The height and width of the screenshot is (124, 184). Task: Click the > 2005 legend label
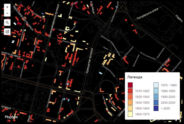point(165,108)
